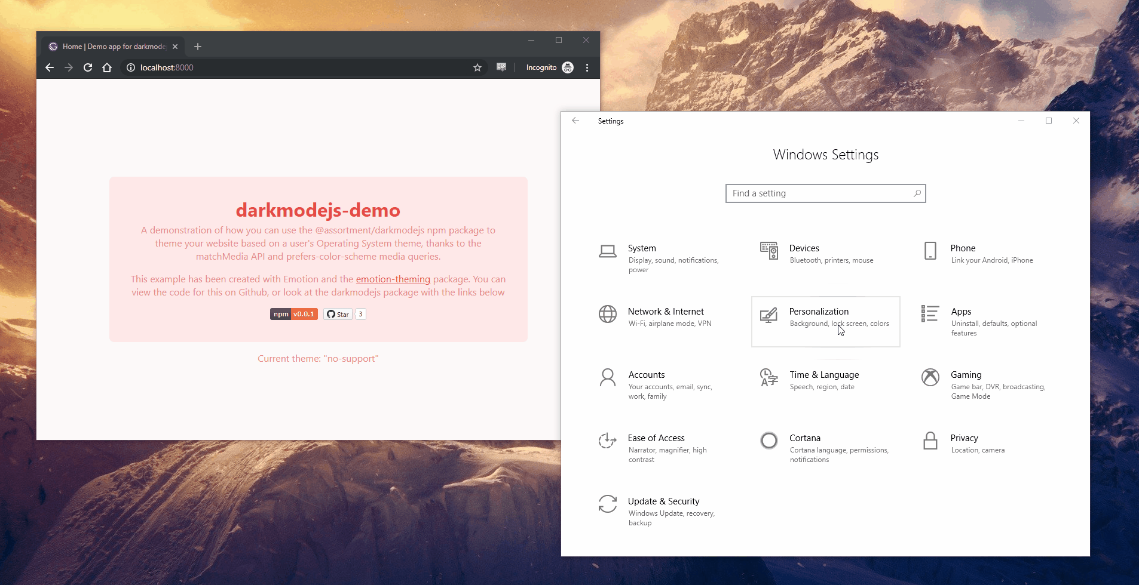Bookmark this page with the star icon
Image resolution: width=1139 pixels, height=585 pixels.
pos(477,67)
